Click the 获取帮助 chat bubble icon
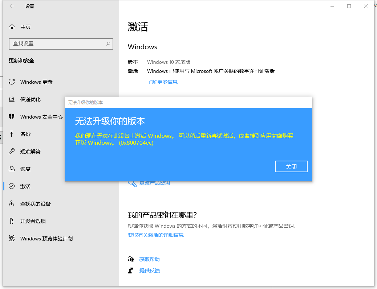Image resolution: width=377 pixels, height=289 pixels. (131, 259)
